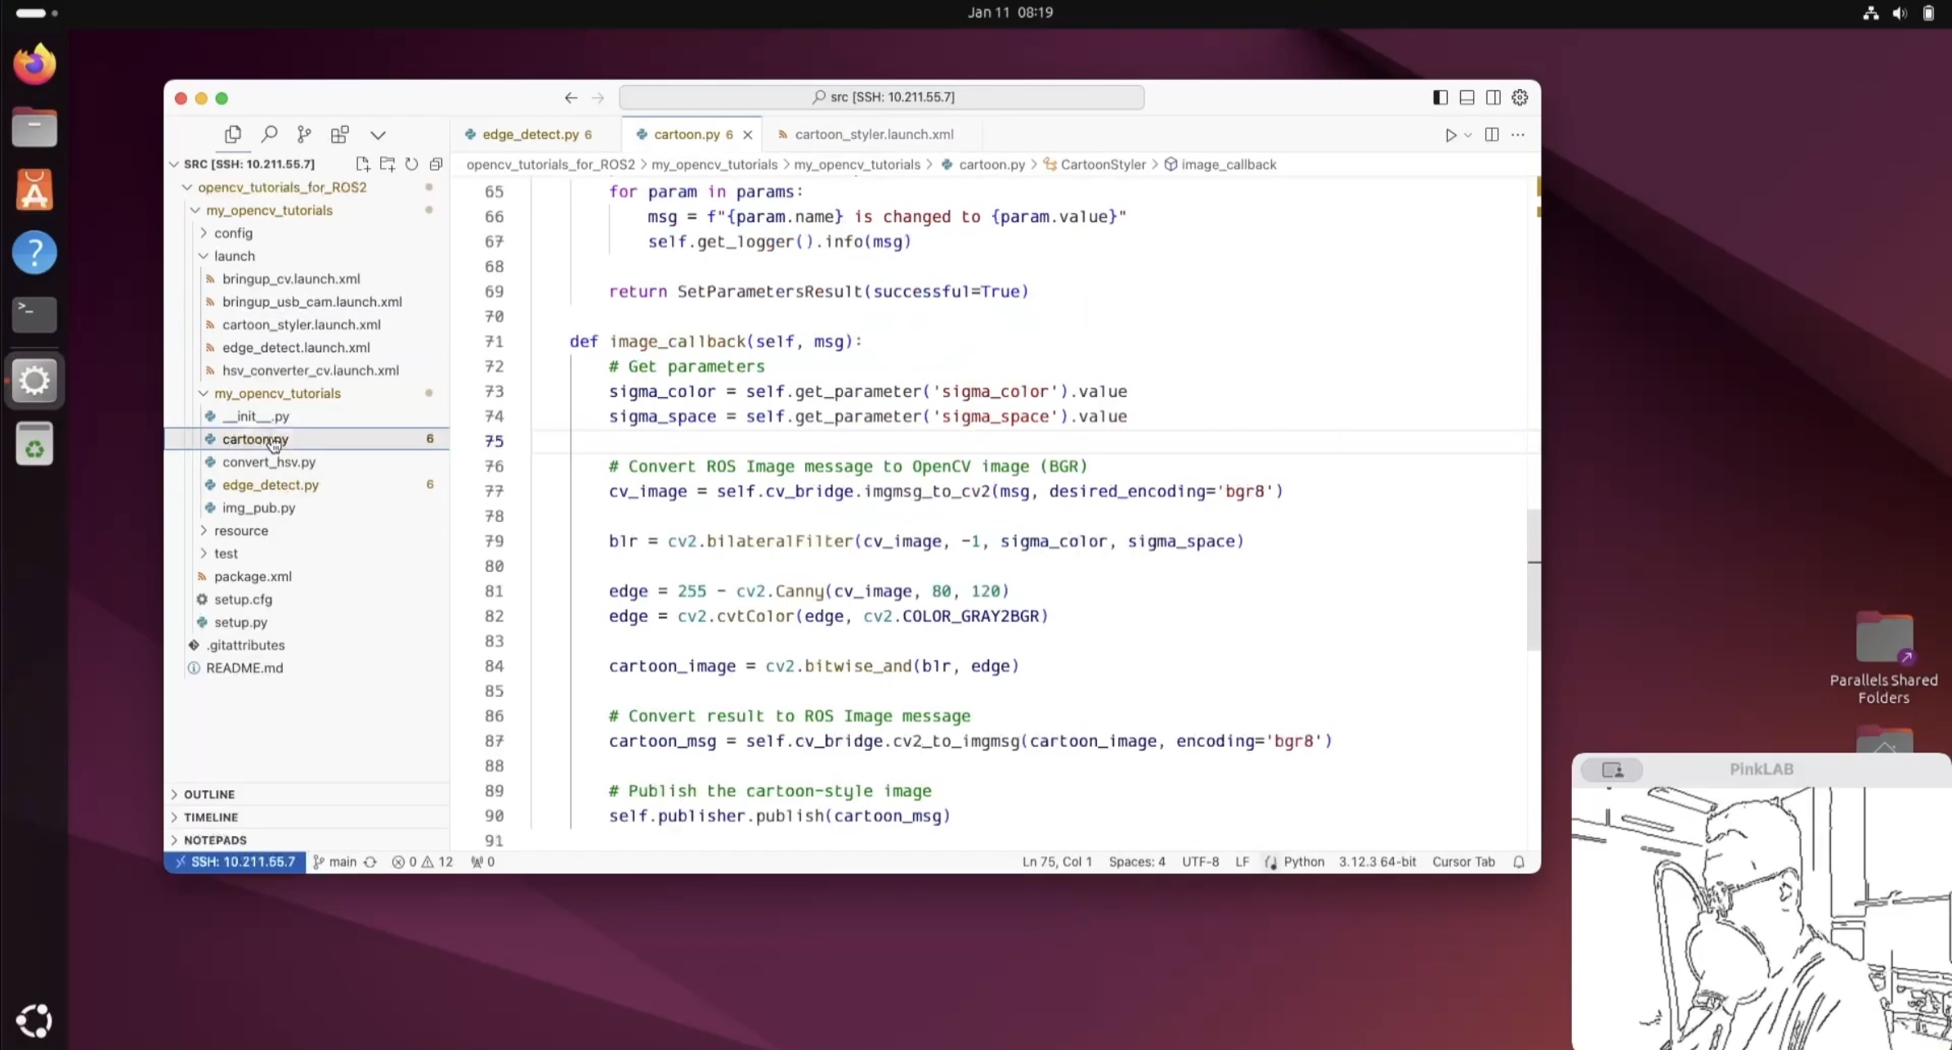Image resolution: width=1952 pixels, height=1050 pixels.
Task: Expand the OUTLINE section
Action: tap(209, 794)
